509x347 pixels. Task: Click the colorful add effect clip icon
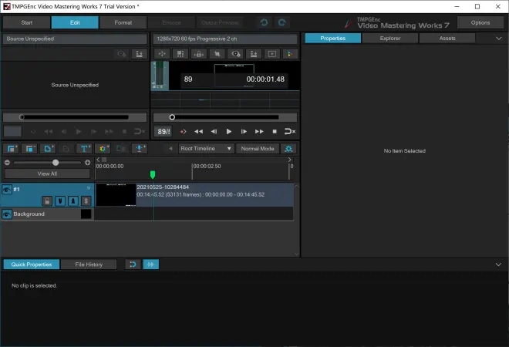(x=103, y=149)
